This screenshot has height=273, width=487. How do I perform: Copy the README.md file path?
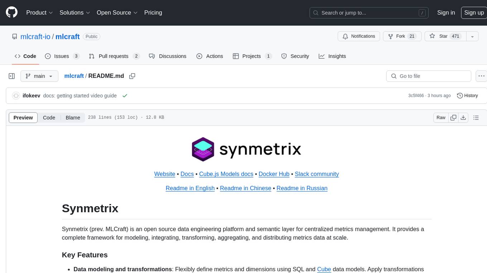(x=132, y=76)
